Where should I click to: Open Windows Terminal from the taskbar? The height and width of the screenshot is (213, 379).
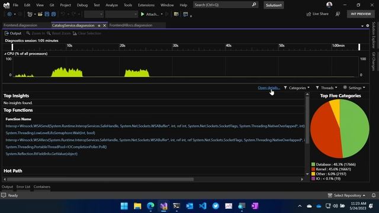click(x=176, y=206)
